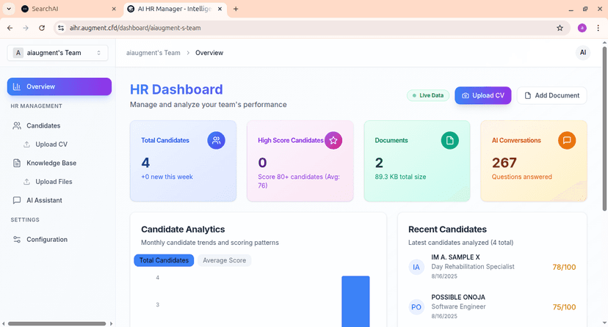Click the AI avatar in header

click(583, 53)
